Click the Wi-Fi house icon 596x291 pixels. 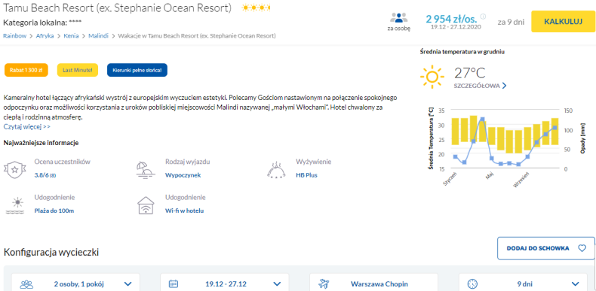[x=146, y=205]
